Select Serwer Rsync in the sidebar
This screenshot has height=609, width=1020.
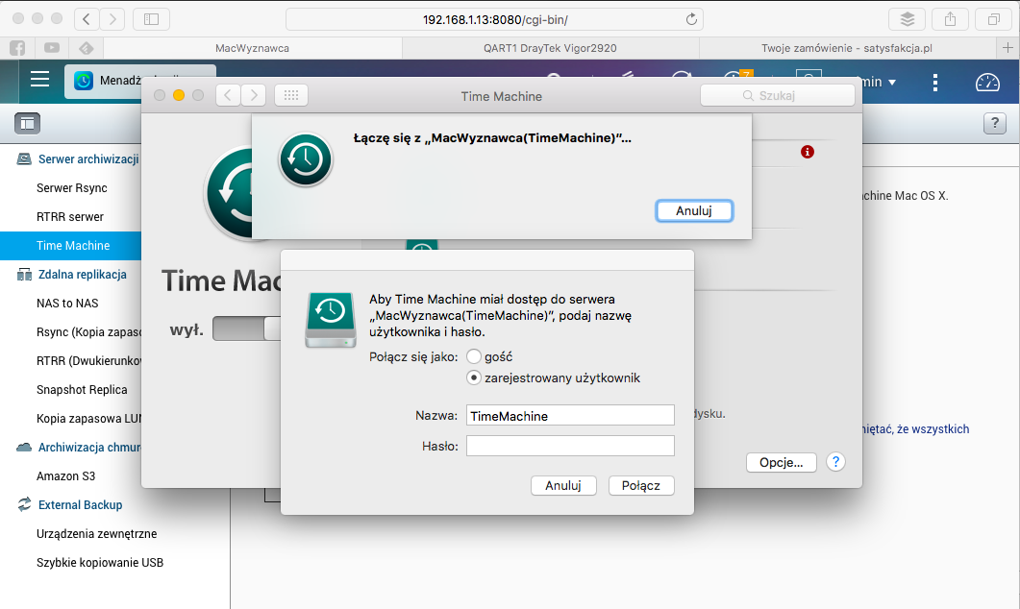coord(71,188)
